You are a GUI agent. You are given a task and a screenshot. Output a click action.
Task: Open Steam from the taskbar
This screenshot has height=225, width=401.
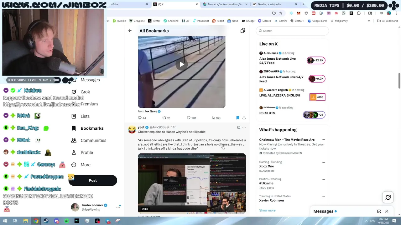click(x=46, y=221)
